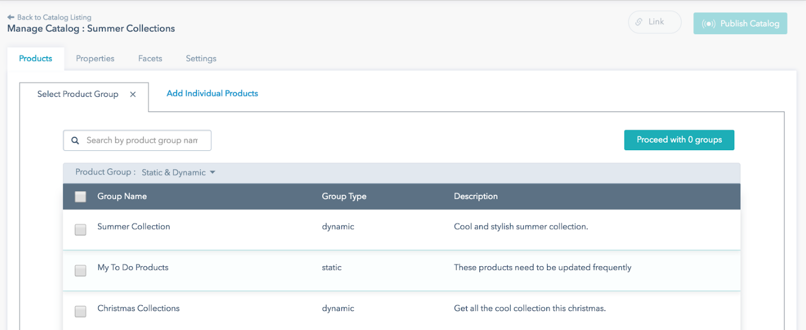Check the Christmas Collections row checkbox
The width and height of the screenshot is (806, 330).
pyautogui.click(x=80, y=311)
